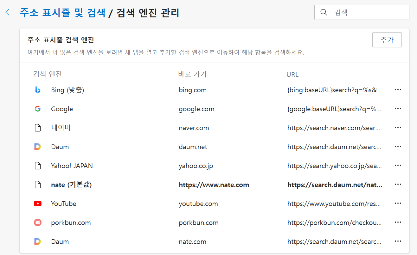Open more options for porkbun.com
The width and height of the screenshot is (417, 255).
click(398, 222)
